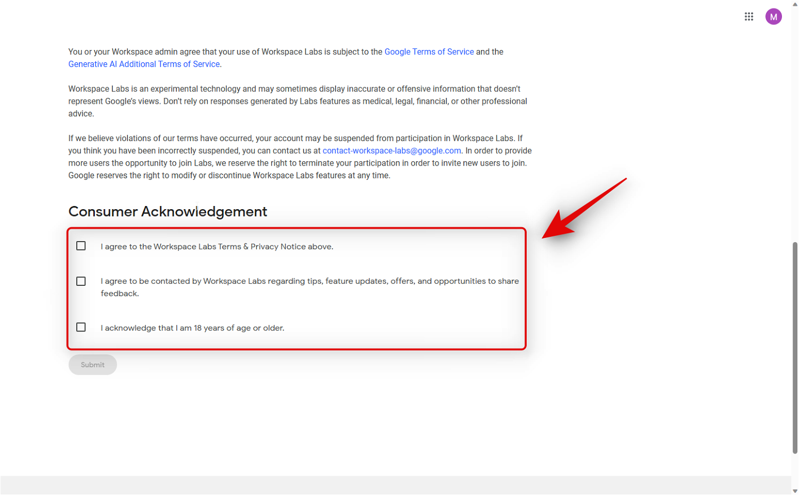Click the page vertical scrollbar thumb

[795, 347]
